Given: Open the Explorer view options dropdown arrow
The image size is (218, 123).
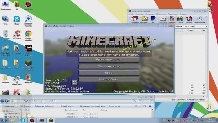Looking at the screenshot, I should [139, 106].
